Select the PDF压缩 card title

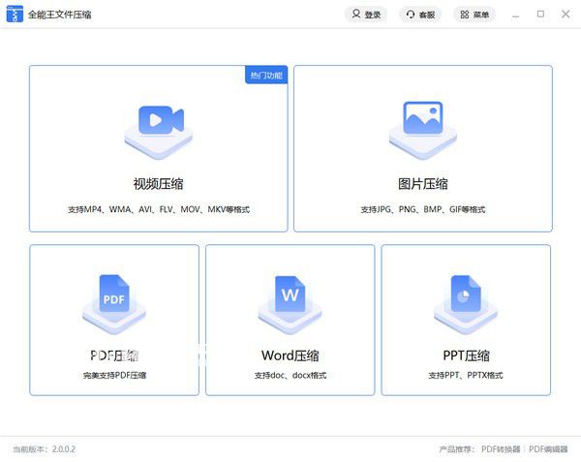click(x=114, y=355)
